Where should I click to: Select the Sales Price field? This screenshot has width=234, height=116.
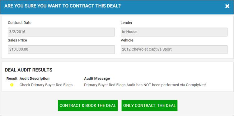pos(61,49)
